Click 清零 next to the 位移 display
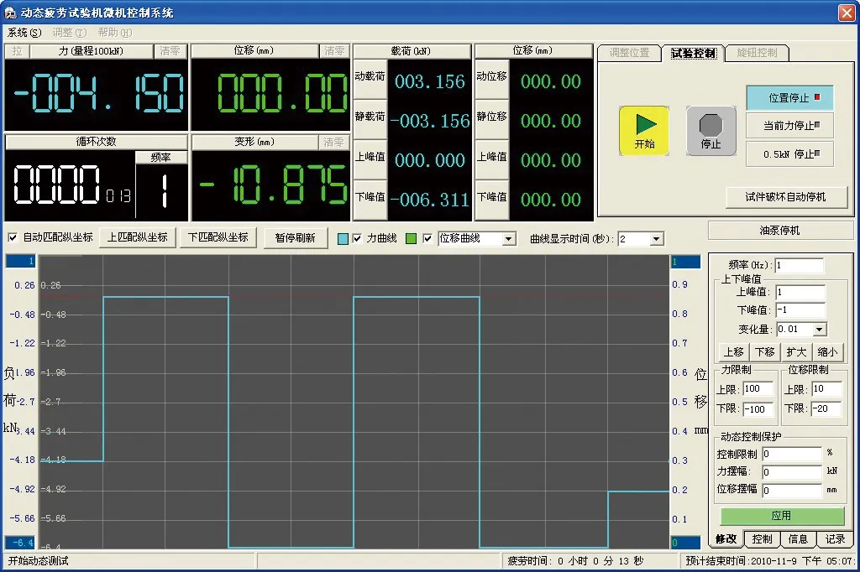The image size is (860, 572). (x=334, y=50)
